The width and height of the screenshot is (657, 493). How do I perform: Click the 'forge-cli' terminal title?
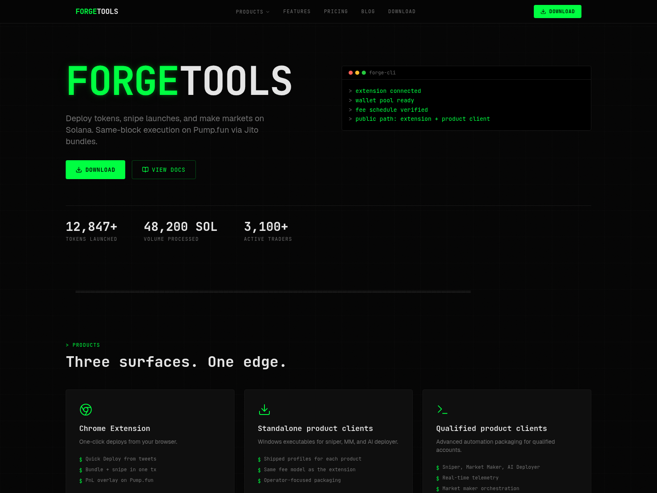pyautogui.click(x=382, y=73)
